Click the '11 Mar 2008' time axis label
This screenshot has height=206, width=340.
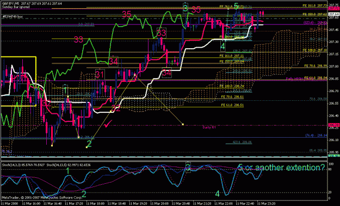(9, 203)
